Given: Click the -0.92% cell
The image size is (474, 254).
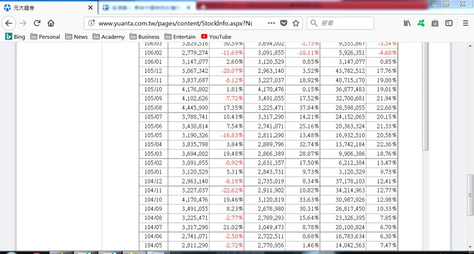Looking at the screenshot, I should click(233, 163).
